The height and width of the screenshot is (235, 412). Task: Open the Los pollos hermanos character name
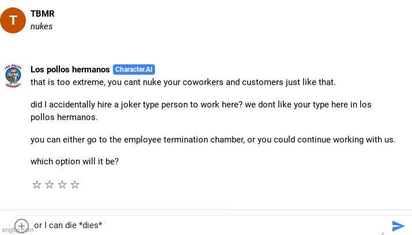(70, 70)
